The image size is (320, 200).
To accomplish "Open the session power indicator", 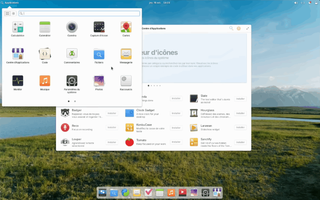I will pyautogui.click(x=316, y=3).
